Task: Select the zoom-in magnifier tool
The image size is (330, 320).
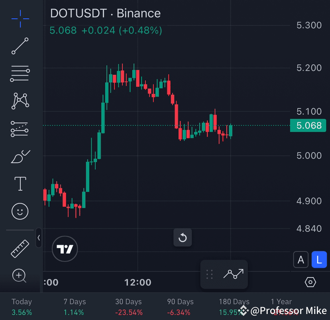Action: (20, 276)
